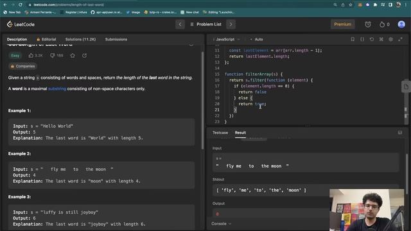Click the Companies tag
The height and width of the screenshot is (231, 411).
click(x=22, y=66)
